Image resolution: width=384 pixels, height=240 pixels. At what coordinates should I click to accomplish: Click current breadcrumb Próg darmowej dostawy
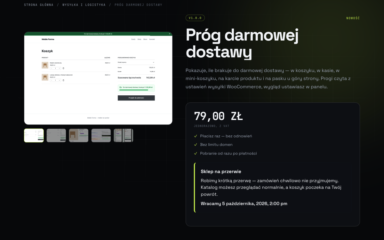point(138,5)
